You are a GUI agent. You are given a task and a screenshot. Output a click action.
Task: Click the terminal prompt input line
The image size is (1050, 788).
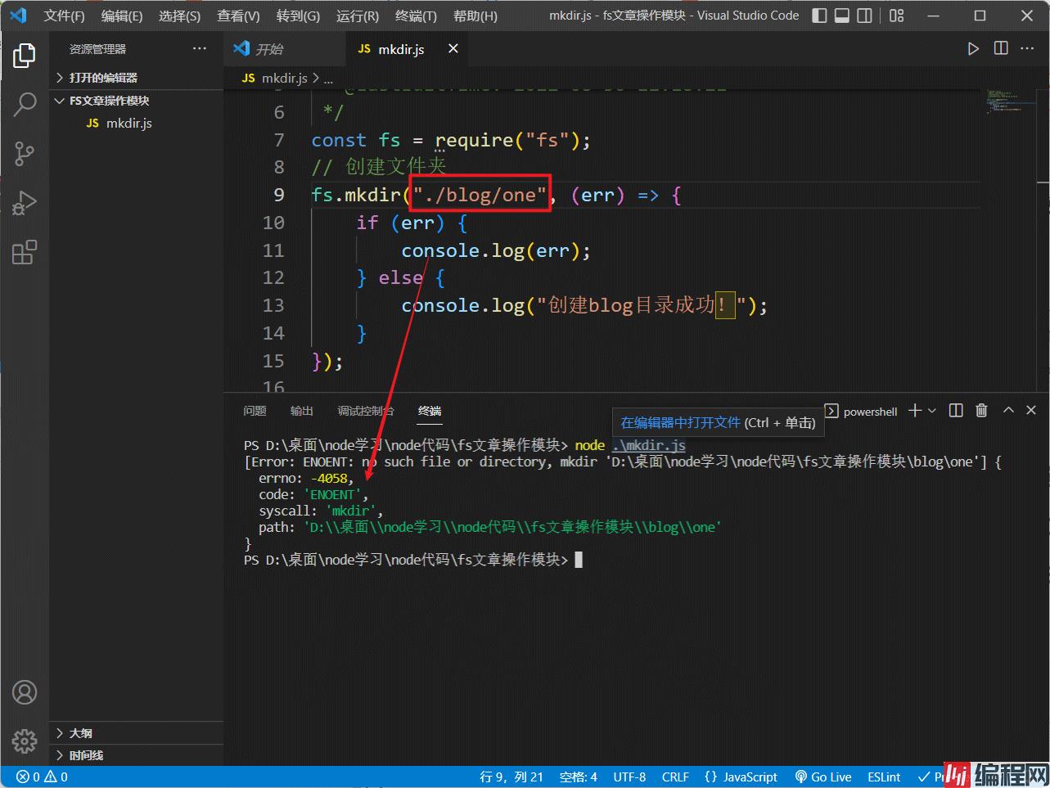point(413,560)
